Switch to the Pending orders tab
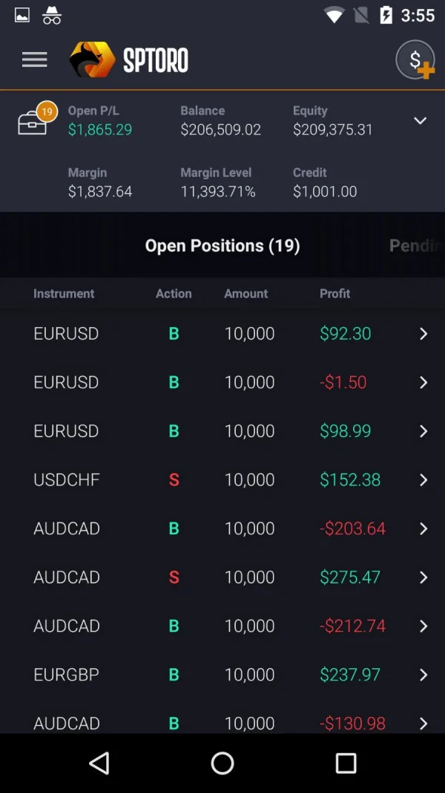The height and width of the screenshot is (793, 445). (415, 246)
